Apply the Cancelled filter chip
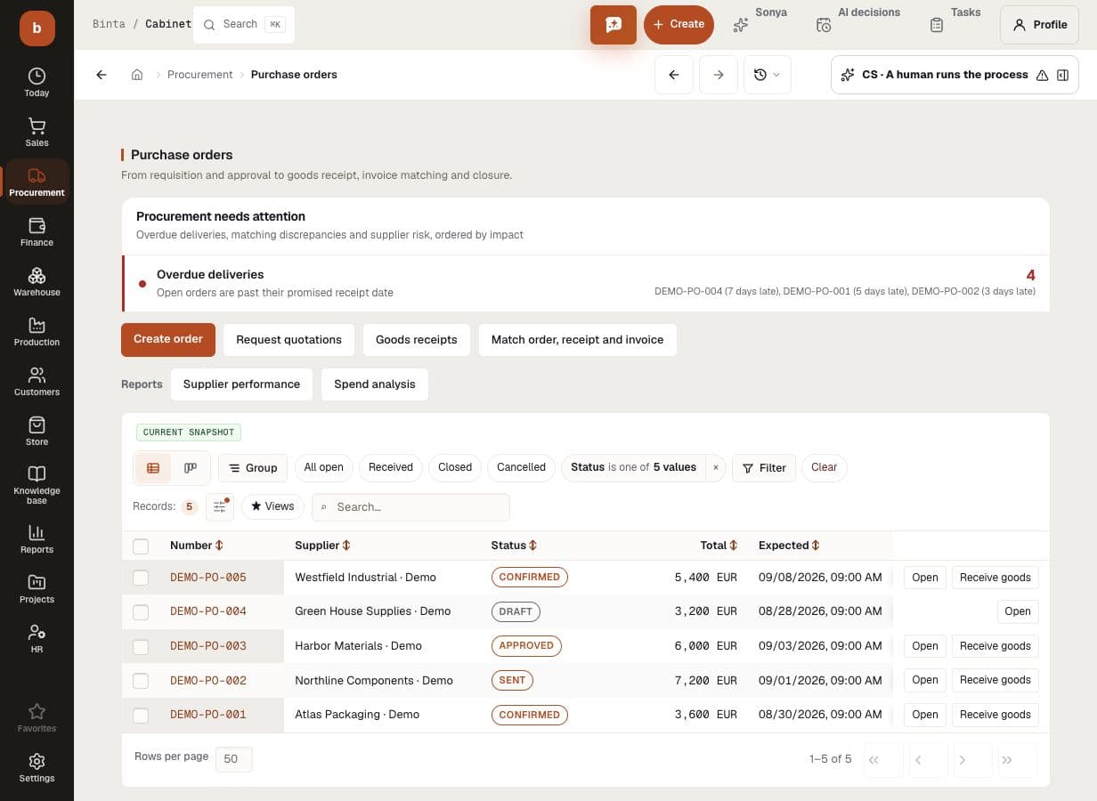1097x801 pixels. 521,467
